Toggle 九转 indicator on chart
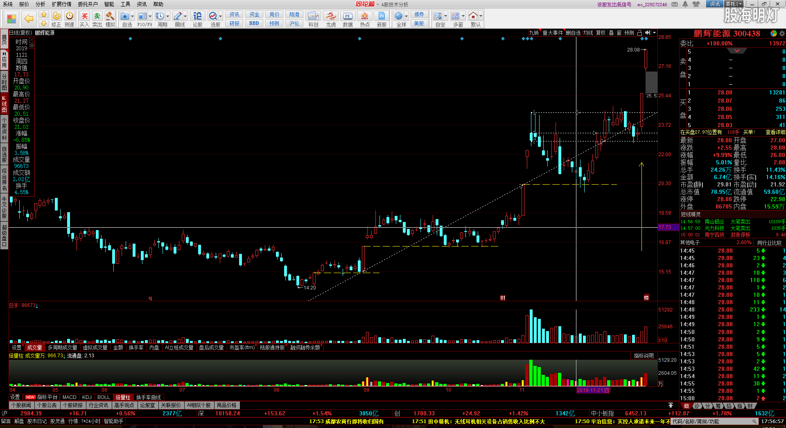 pos(534,33)
